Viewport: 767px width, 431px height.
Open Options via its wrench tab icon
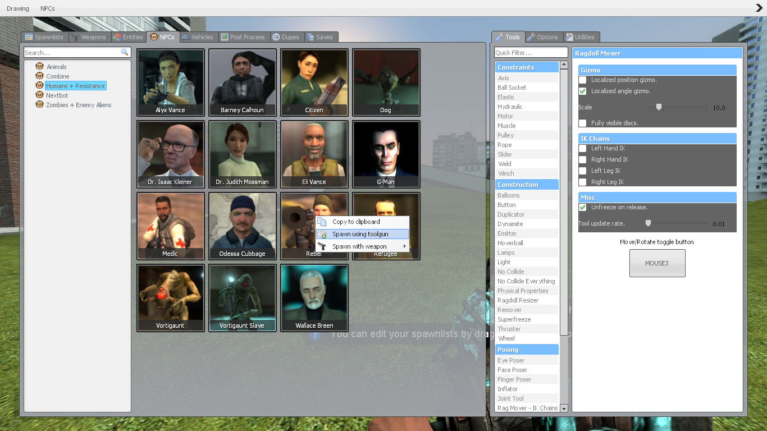coord(531,37)
